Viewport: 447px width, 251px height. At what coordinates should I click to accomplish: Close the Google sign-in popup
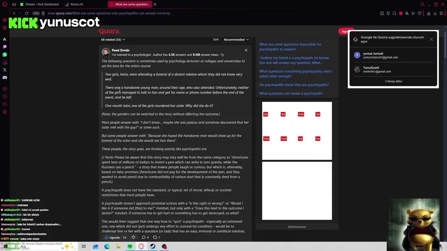click(431, 39)
